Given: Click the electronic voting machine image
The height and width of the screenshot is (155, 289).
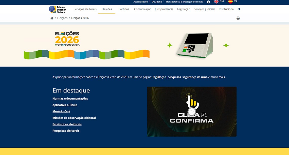Looking at the screenshot, I should click(x=195, y=45).
